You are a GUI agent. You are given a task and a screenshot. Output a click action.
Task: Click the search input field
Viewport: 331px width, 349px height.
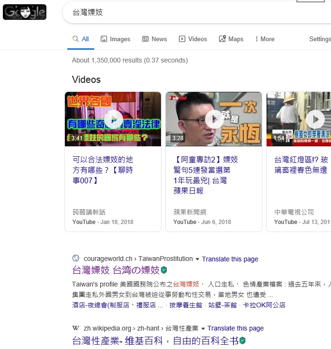[x=189, y=13]
